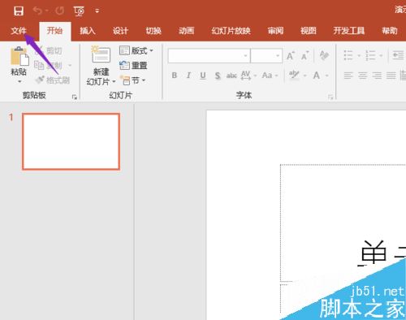406x320 pixels.
Task: Open the 设计 (Design) tab
Action: point(120,31)
